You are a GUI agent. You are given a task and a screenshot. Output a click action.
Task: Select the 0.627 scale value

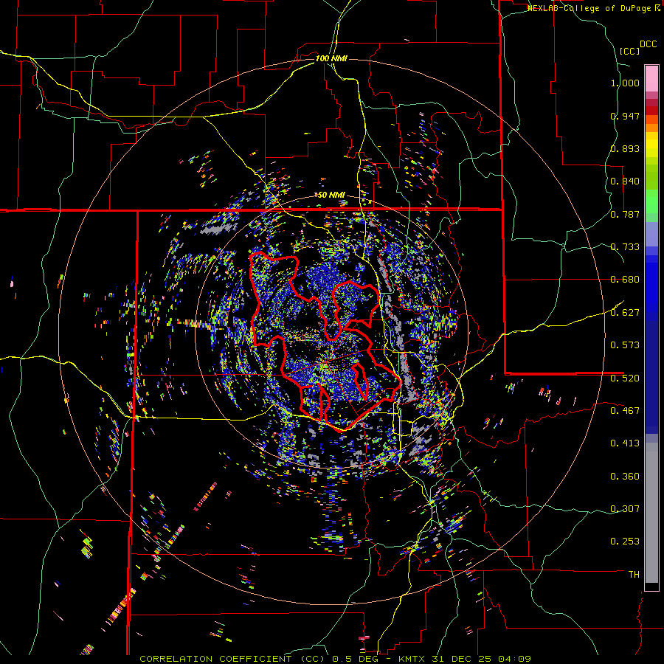pyautogui.click(x=625, y=313)
